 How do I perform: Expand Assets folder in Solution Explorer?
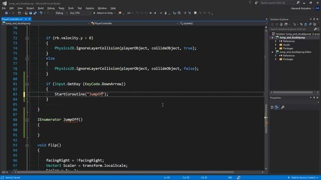pyautogui.click(x=276, y=44)
